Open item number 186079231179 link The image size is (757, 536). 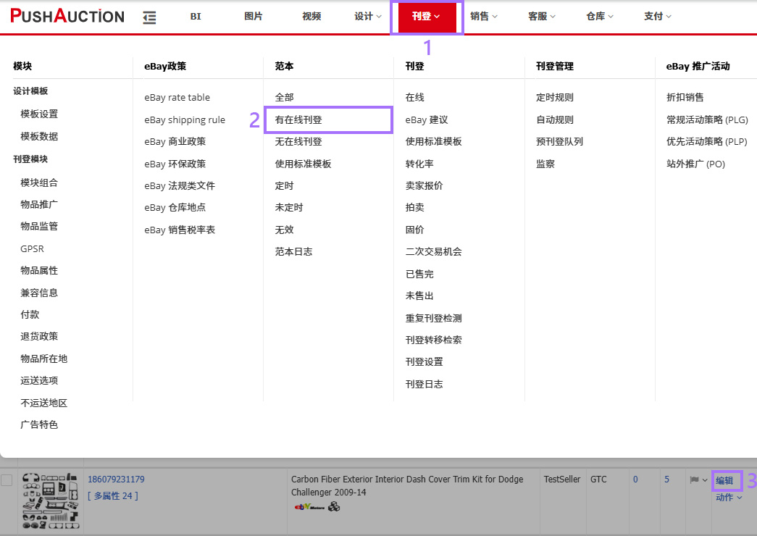[x=116, y=480]
